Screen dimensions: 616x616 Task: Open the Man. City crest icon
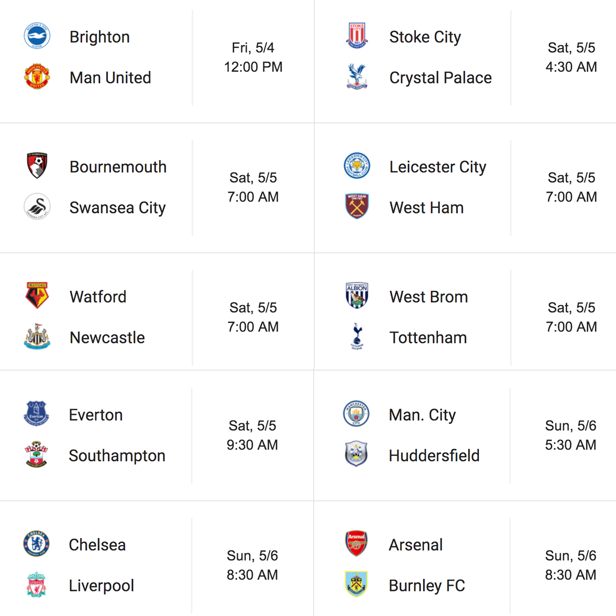(x=356, y=414)
